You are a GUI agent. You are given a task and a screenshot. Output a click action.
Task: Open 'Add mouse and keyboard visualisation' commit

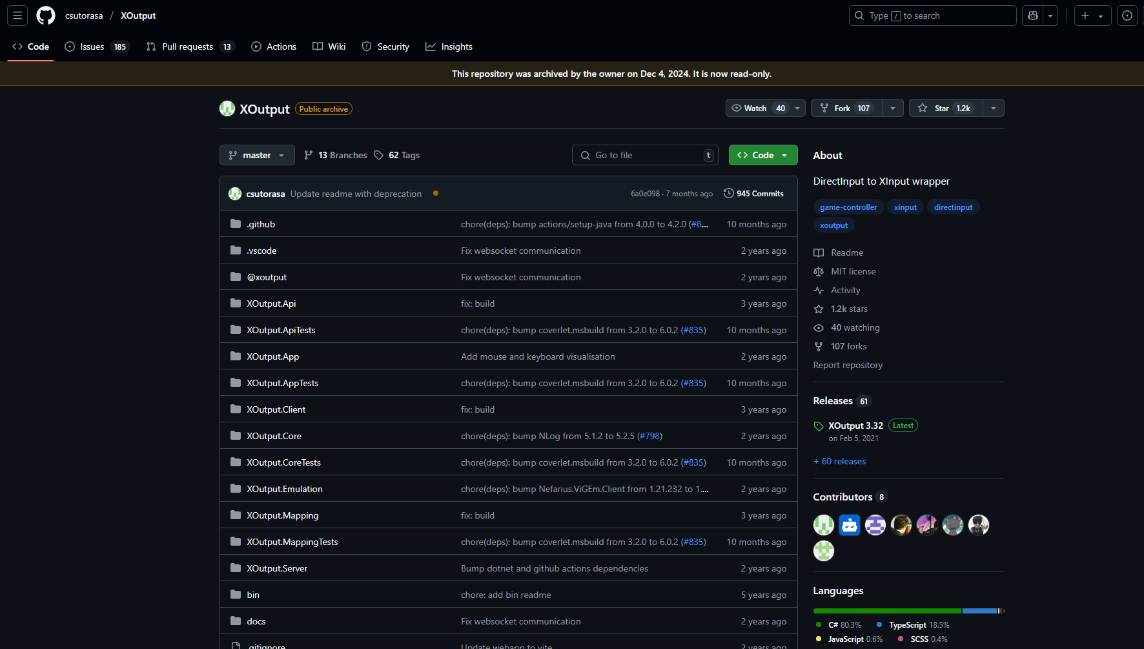tap(538, 356)
